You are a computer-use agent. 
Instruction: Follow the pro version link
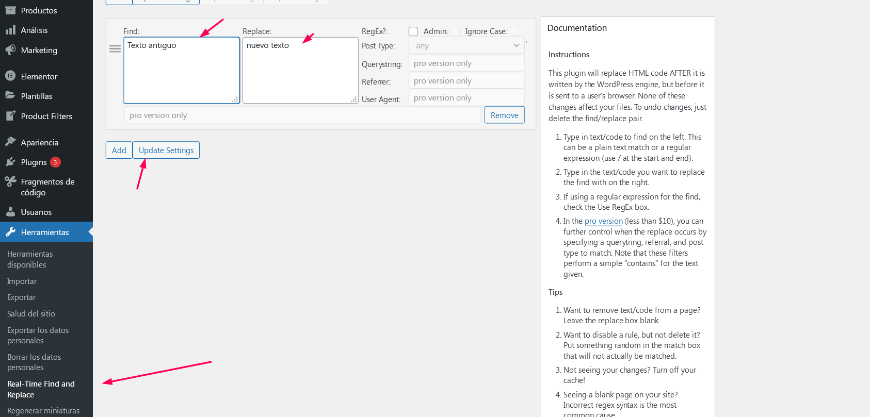[x=604, y=221]
